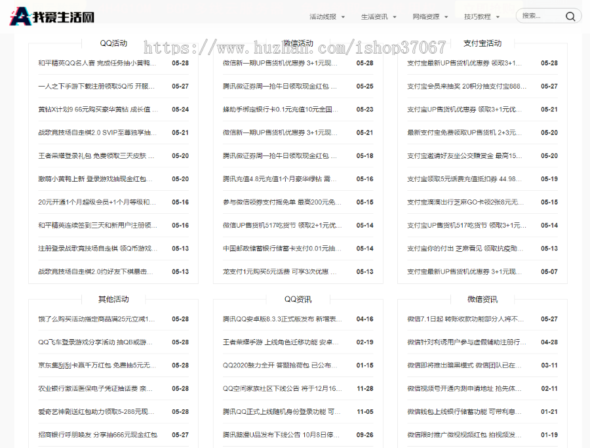Open QQ飞车登录游戏分享活动 article
The height and width of the screenshot is (448, 590).
[95, 342]
